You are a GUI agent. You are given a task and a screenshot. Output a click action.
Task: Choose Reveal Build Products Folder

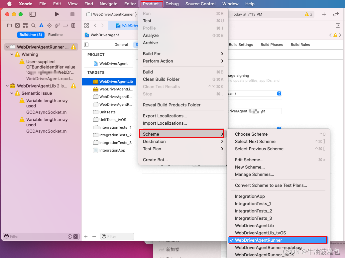(183, 105)
